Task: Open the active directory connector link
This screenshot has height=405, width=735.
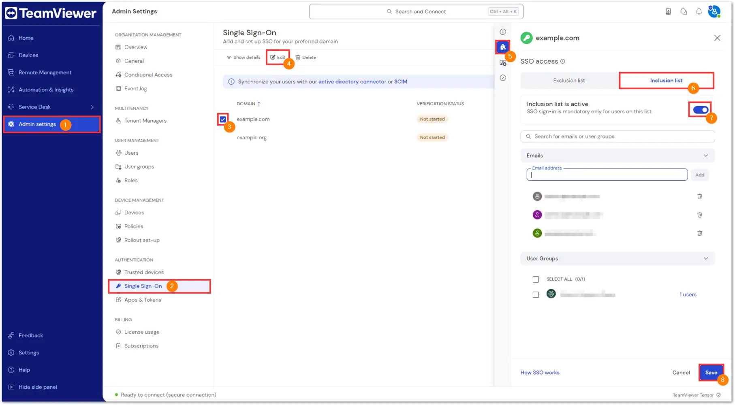Action: tap(352, 81)
